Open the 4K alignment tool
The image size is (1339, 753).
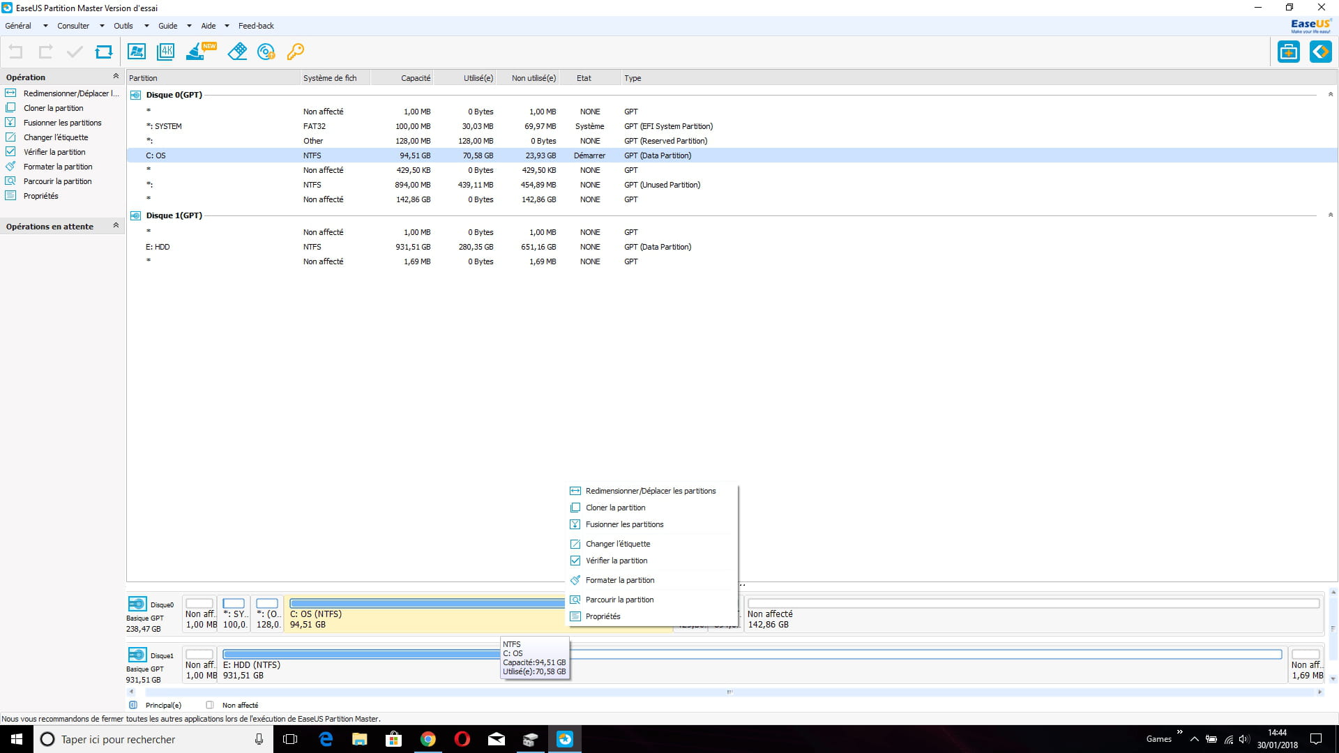166,52
